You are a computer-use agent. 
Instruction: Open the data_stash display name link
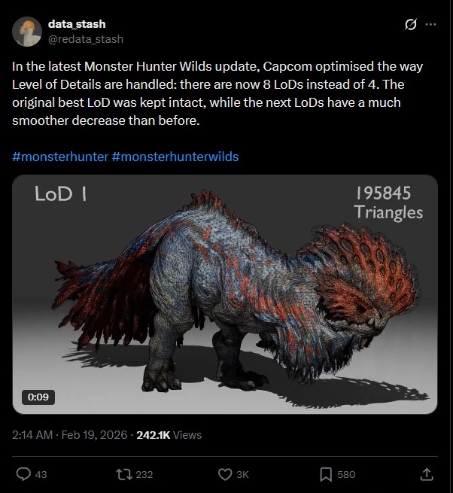click(x=77, y=24)
